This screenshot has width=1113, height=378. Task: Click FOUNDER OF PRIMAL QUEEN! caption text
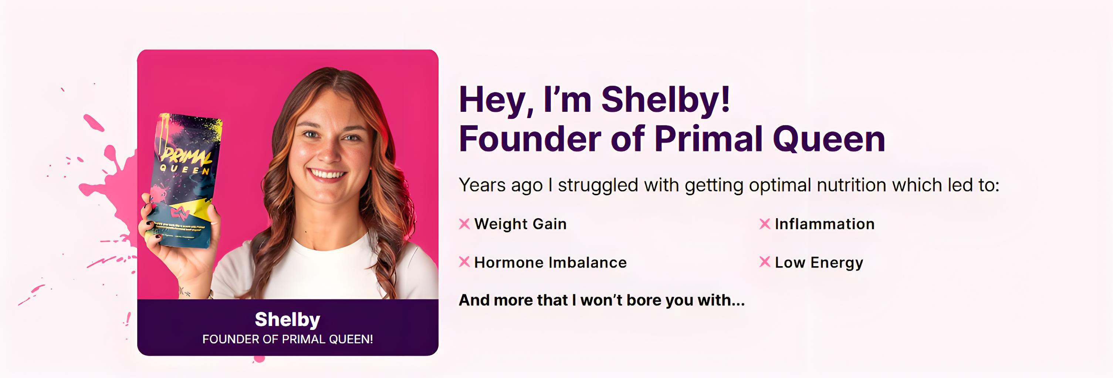coord(287,339)
